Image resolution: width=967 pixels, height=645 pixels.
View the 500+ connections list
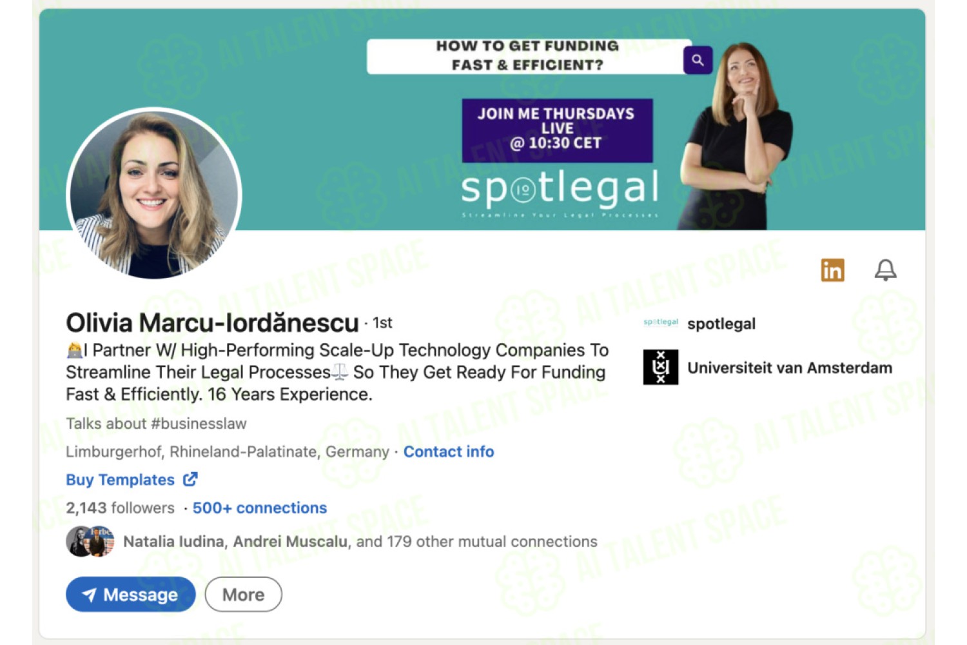(260, 508)
